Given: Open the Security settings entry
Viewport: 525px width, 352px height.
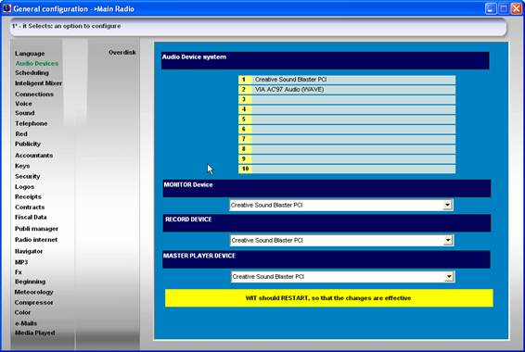Looking at the screenshot, I should (x=28, y=177).
